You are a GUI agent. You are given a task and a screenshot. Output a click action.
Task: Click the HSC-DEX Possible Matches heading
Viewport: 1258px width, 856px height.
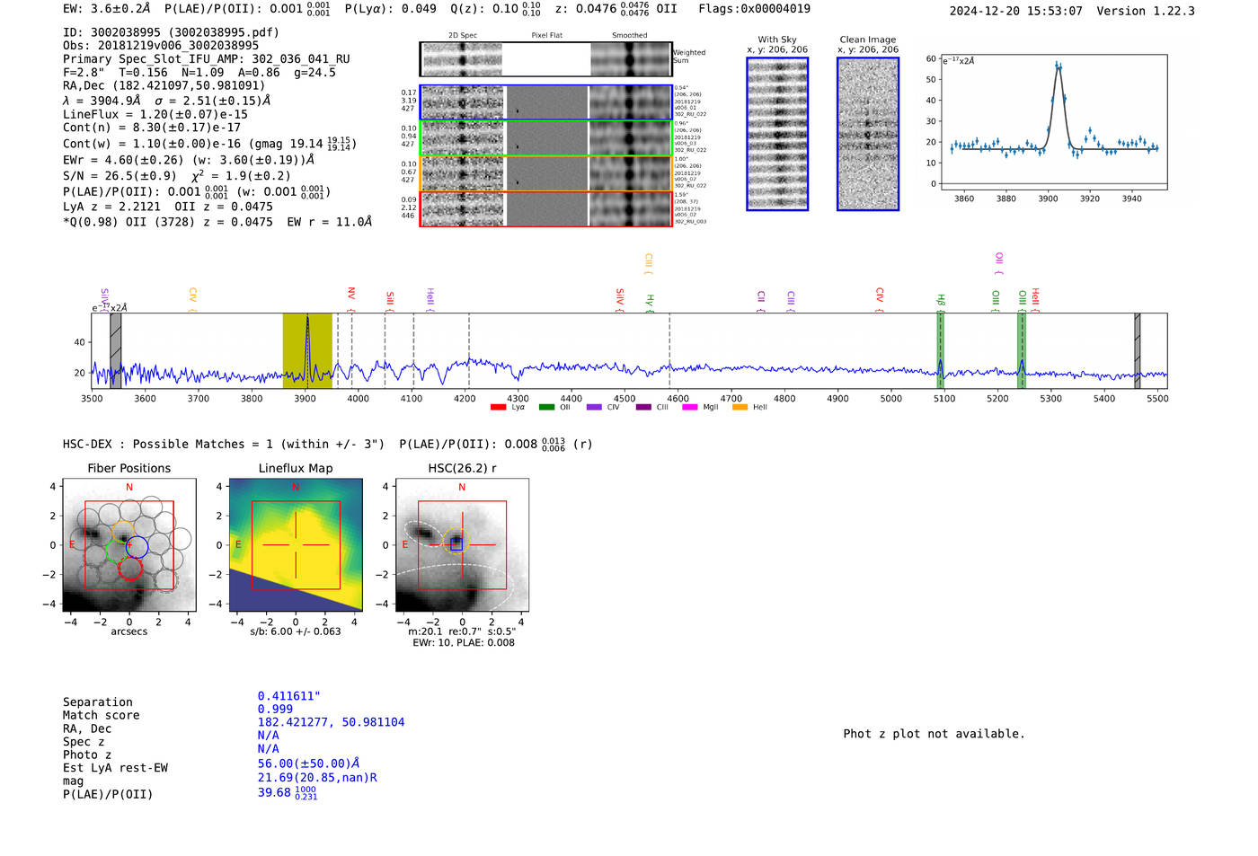coord(224,445)
